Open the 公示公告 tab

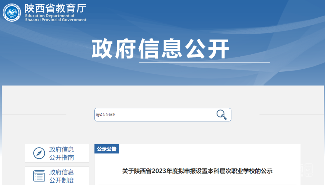107,149
